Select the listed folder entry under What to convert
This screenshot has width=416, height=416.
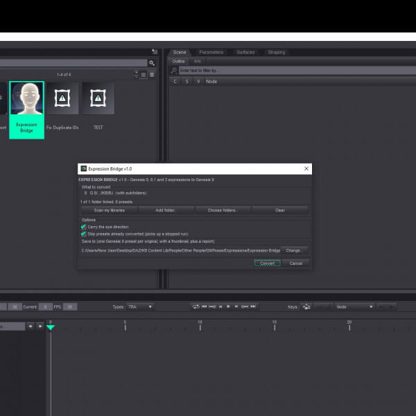coord(115,193)
